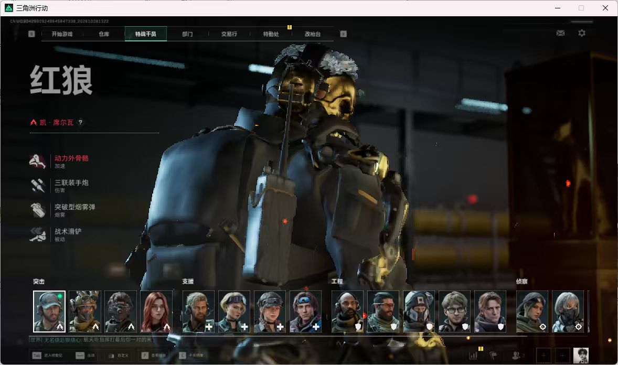Select the brown-haired 工程 operator without glasses
Image resolution: width=618 pixels, height=365 pixels.
pyautogui.click(x=490, y=312)
